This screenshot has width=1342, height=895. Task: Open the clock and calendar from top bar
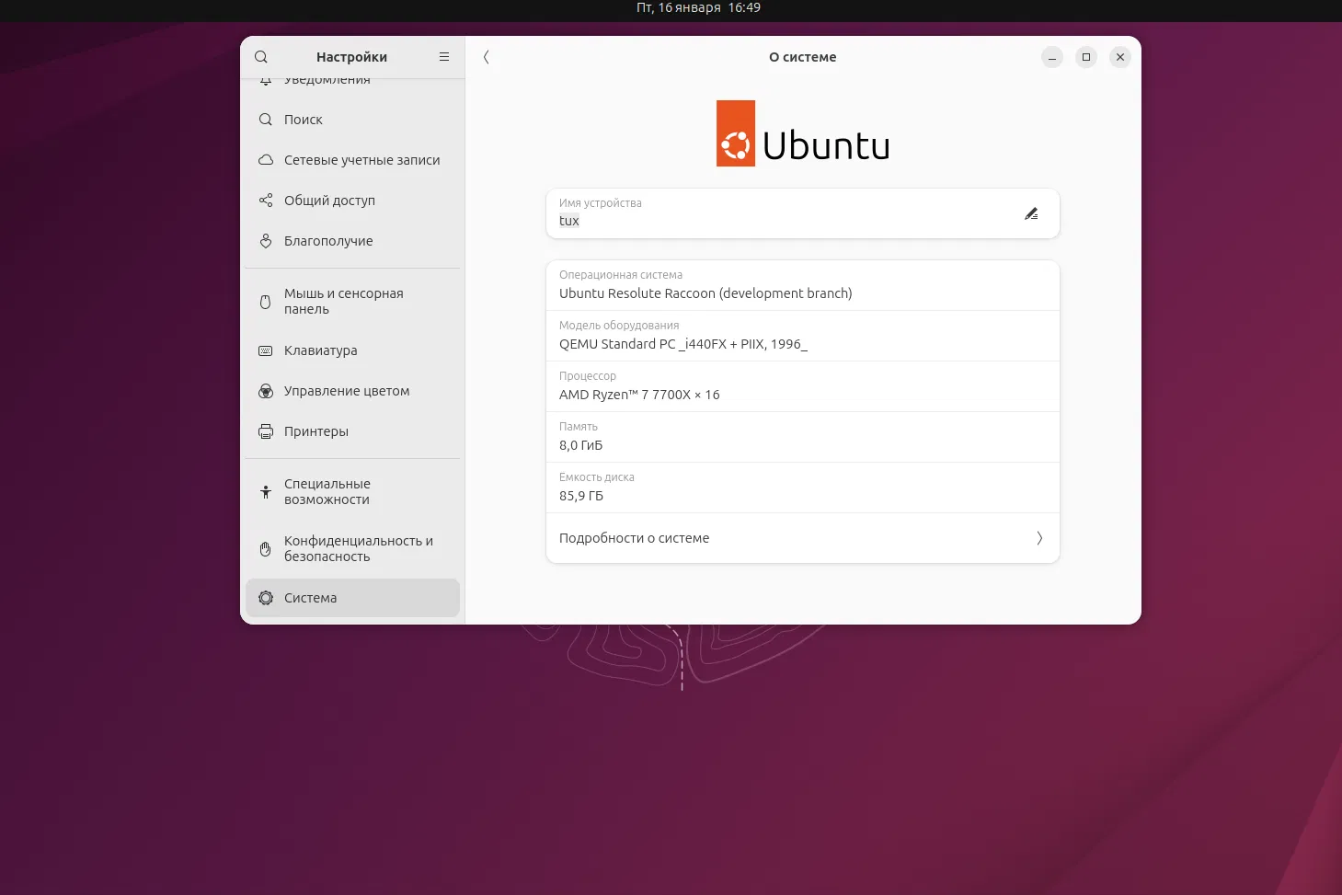pyautogui.click(x=698, y=7)
